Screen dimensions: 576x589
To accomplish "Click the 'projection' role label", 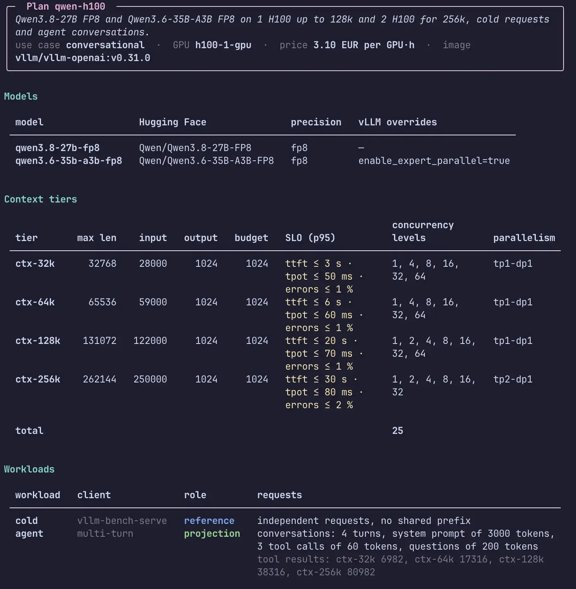I will [x=212, y=534].
